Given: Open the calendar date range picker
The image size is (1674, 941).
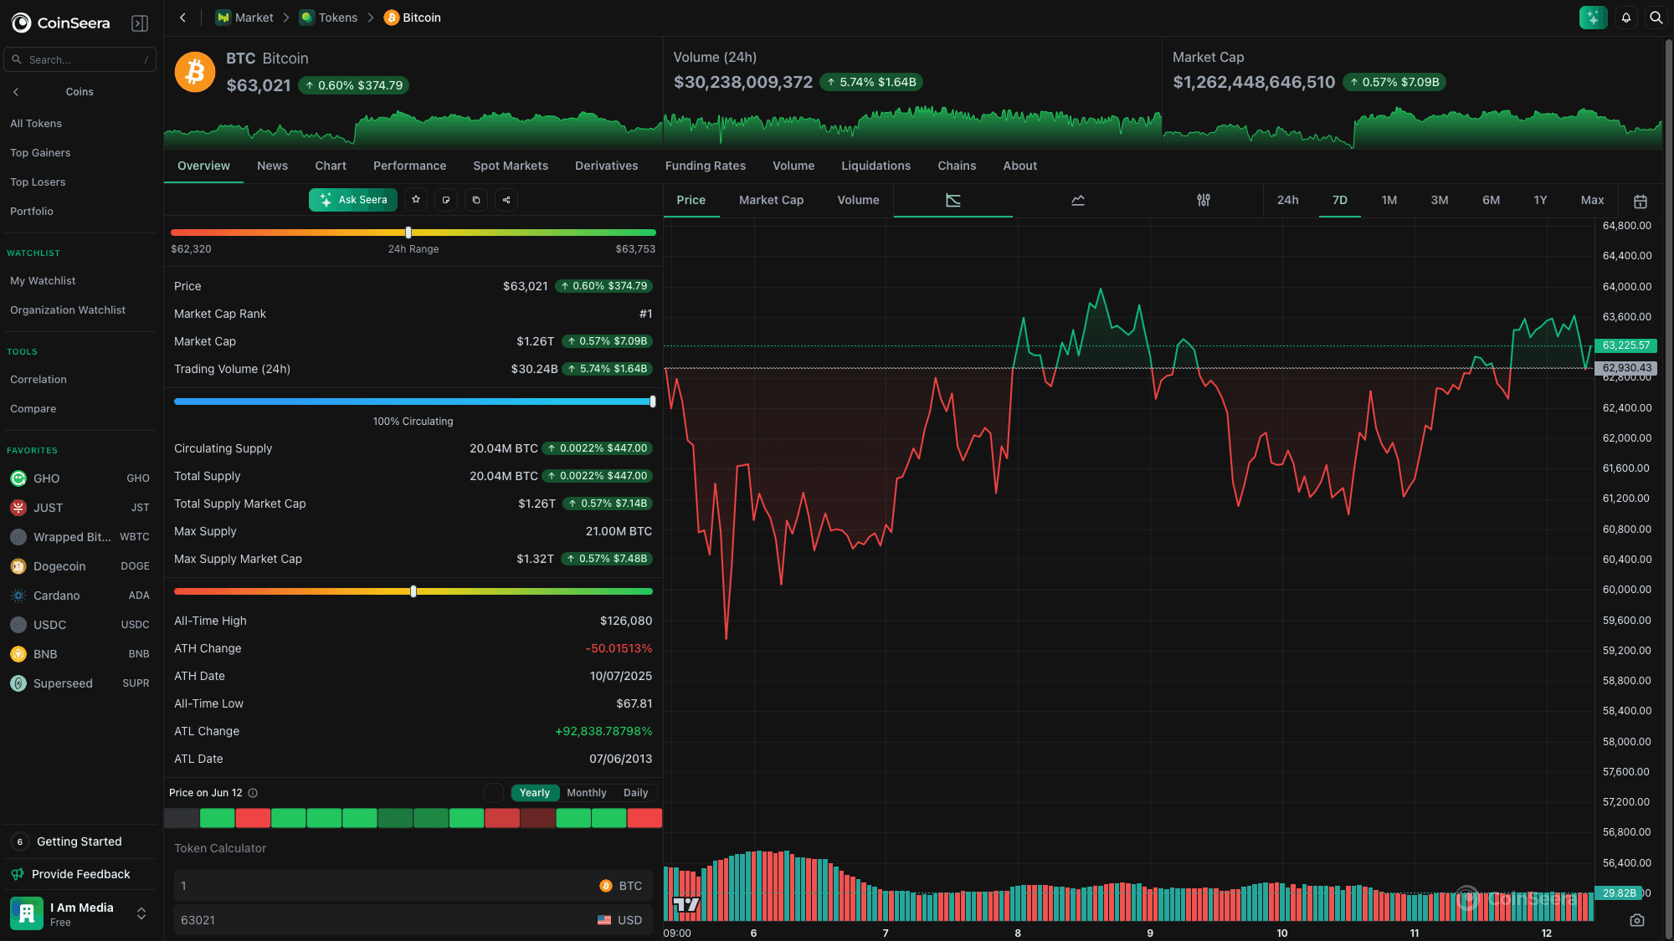Looking at the screenshot, I should click(x=1641, y=201).
